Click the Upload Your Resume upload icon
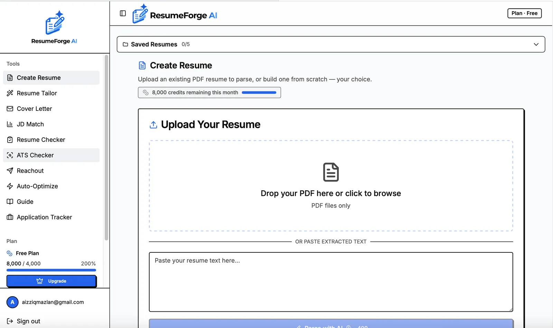 pos(153,125)
